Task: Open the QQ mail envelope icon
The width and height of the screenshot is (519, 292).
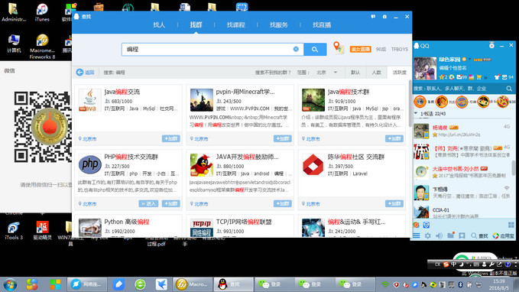Action: [459, 76]
